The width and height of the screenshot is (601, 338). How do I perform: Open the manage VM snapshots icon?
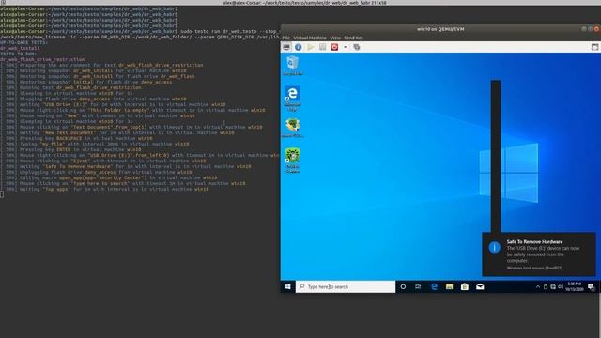click(357, 47)
